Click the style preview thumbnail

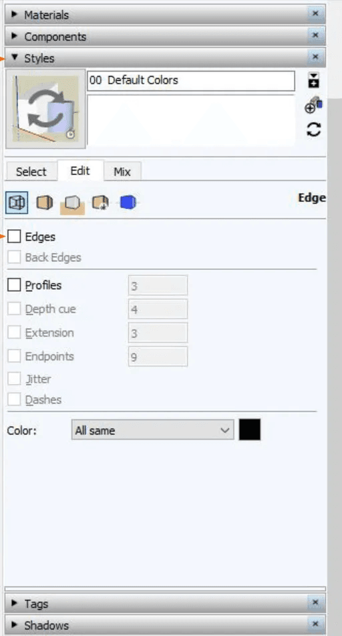(x=45, y=109)
